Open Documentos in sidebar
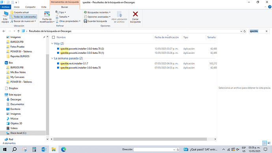Viewport: 272px width, 153px height. (17, 104)
